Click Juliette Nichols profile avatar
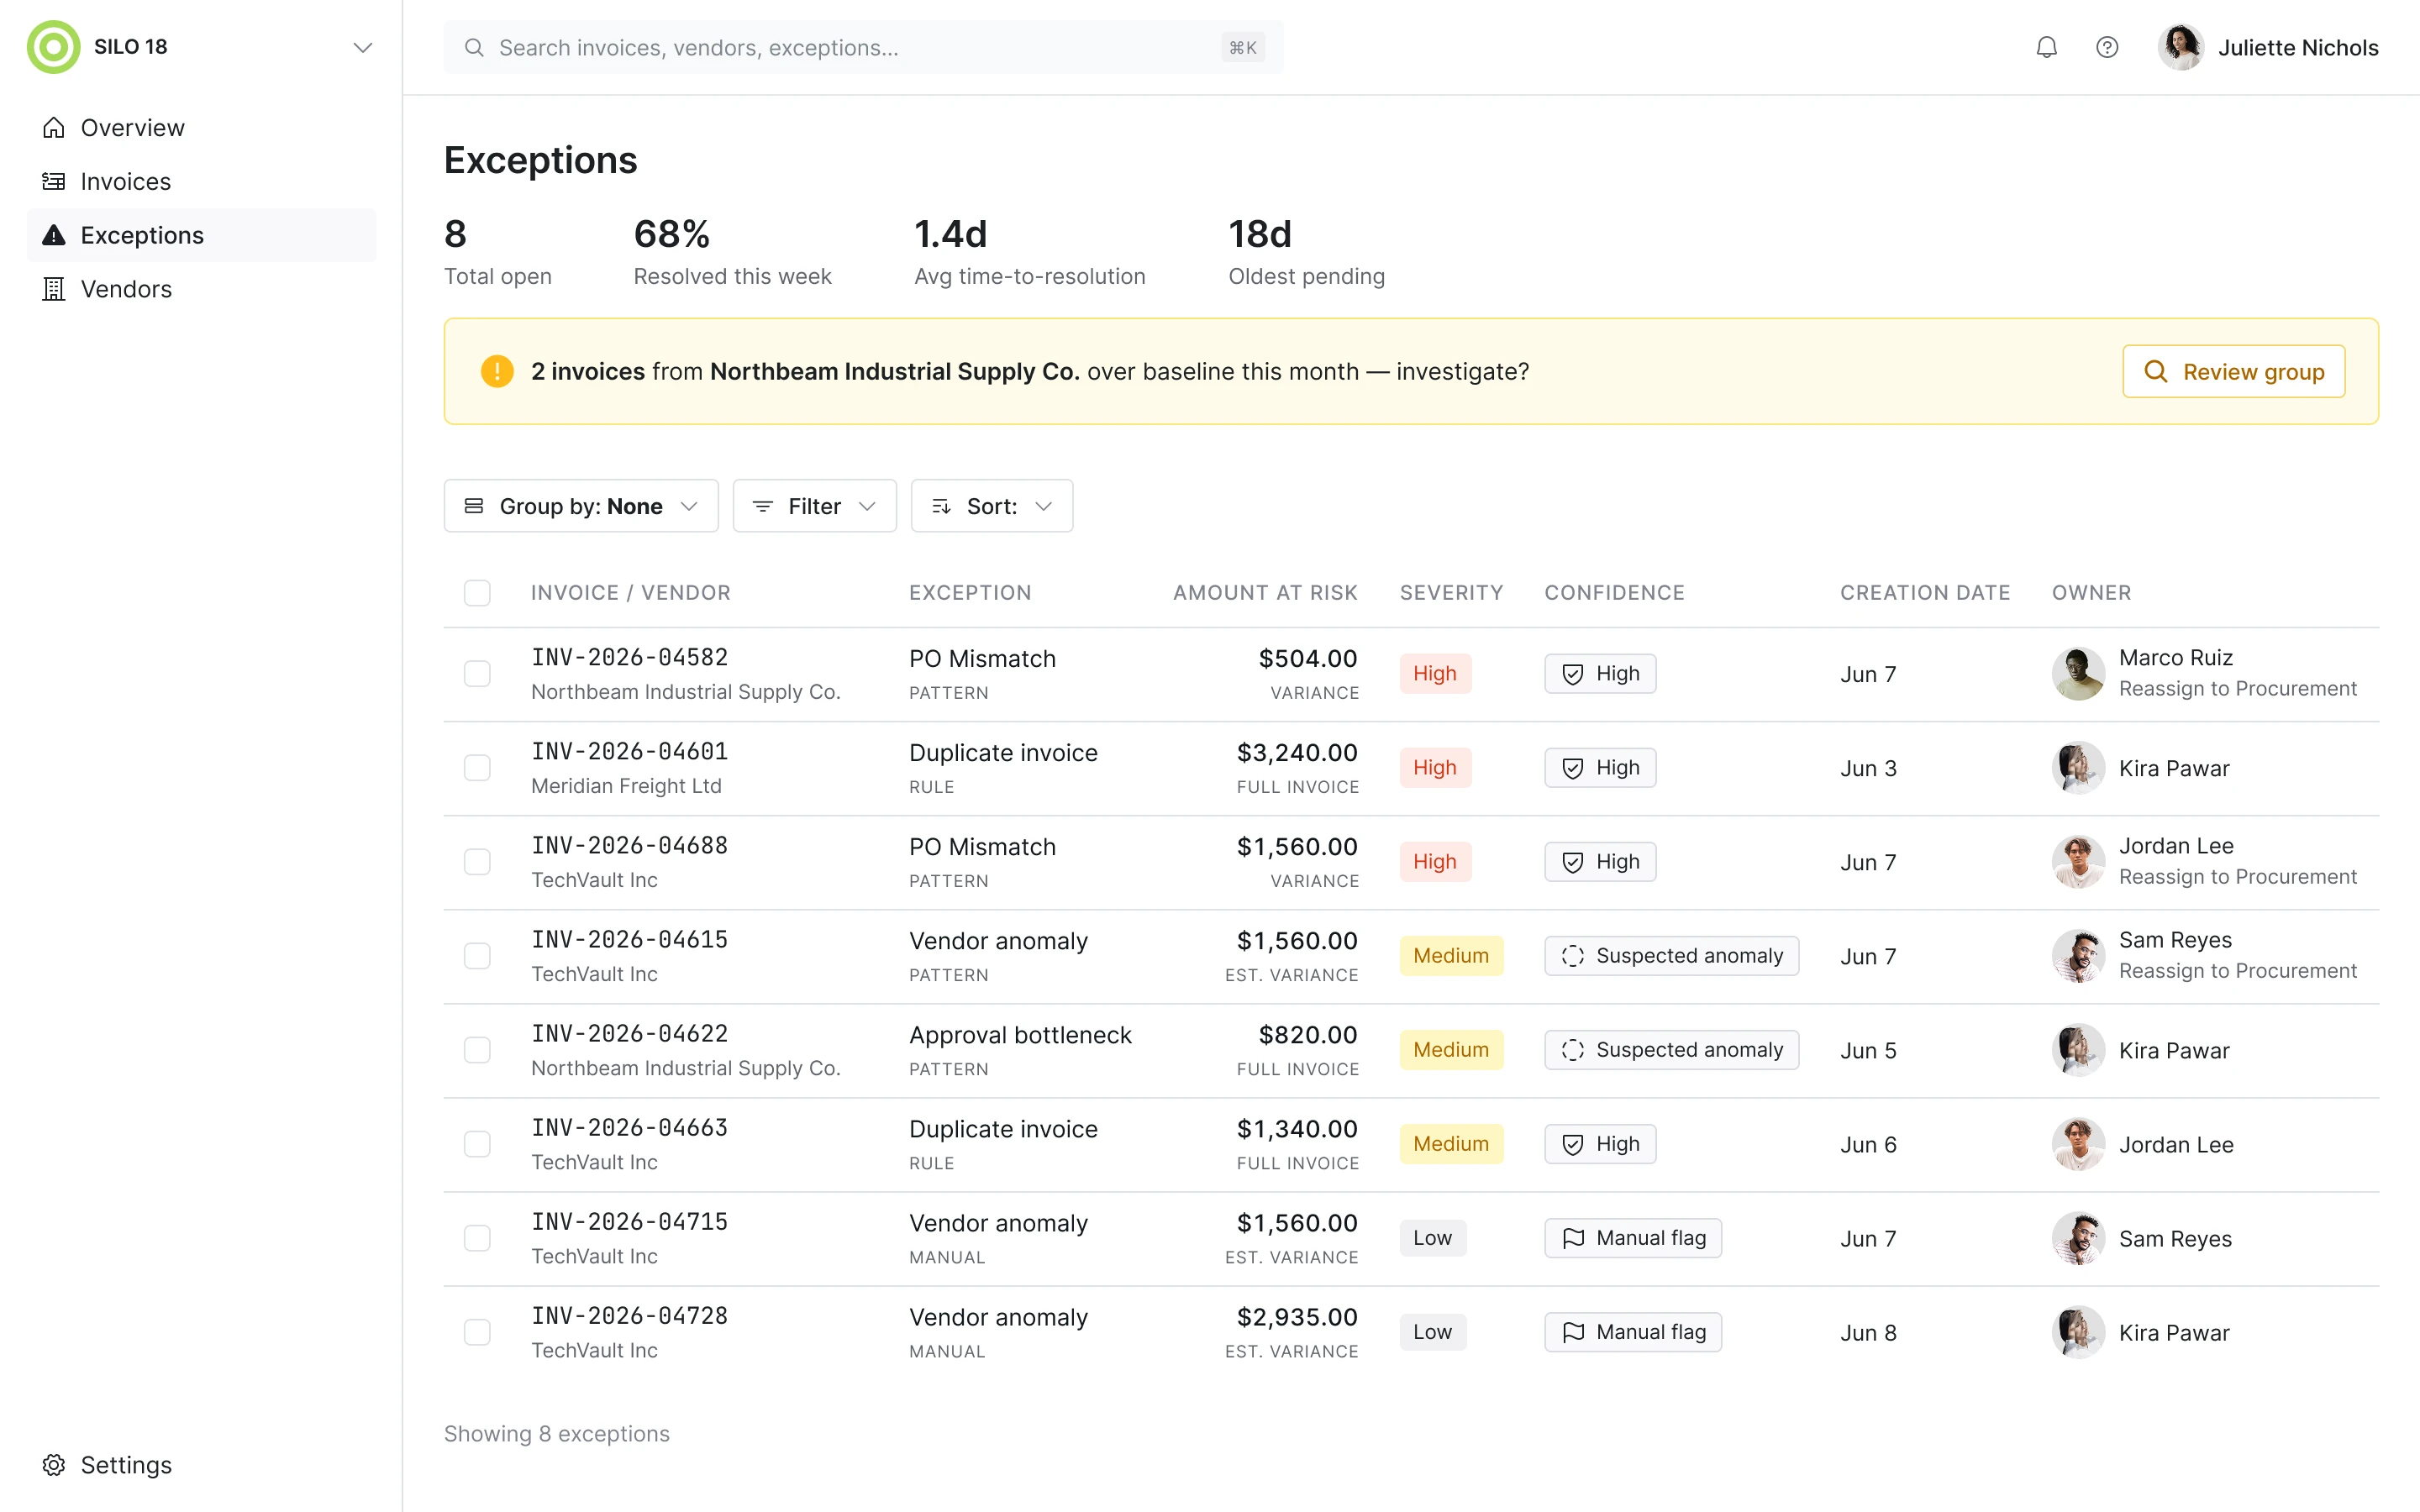Screen dimensions: 2420x1512 pos(2180,47)
